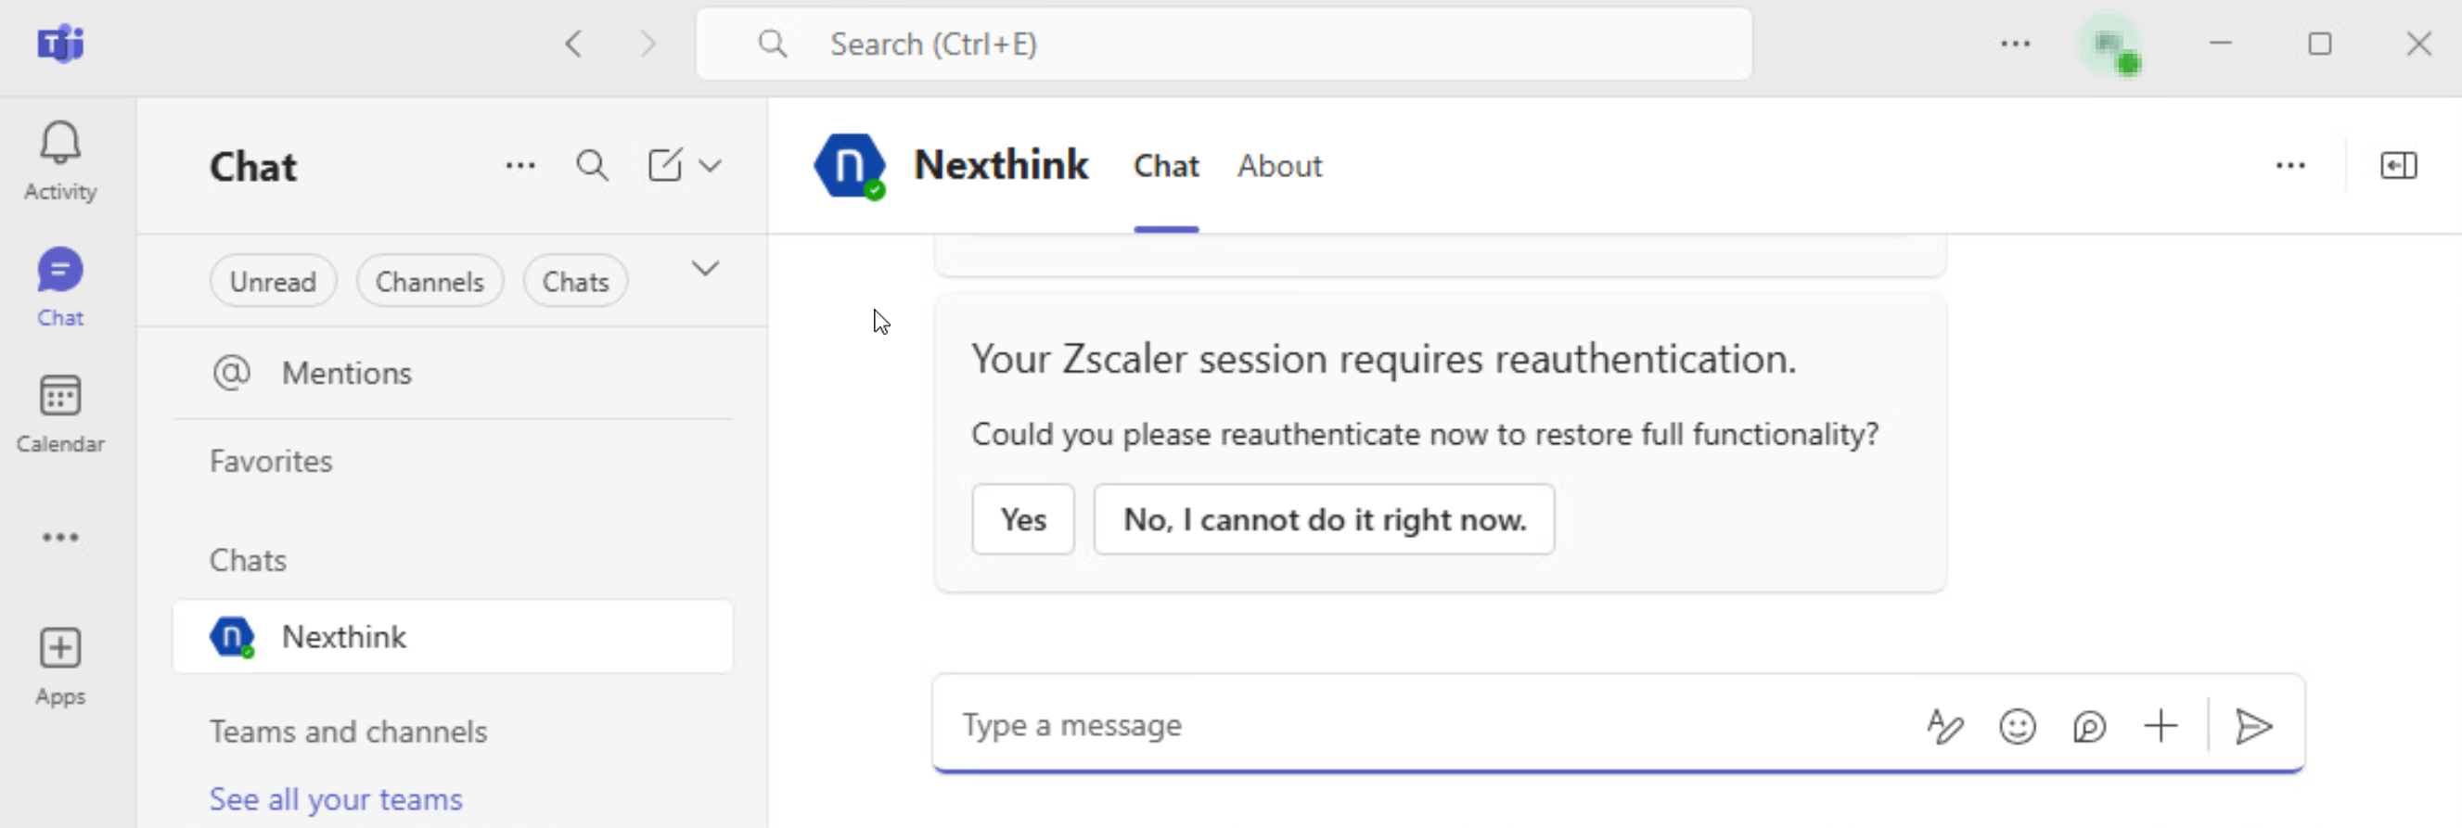Start a new chat with compose icon
Viewport: 2462px width, 828px height.
[665, 166]
